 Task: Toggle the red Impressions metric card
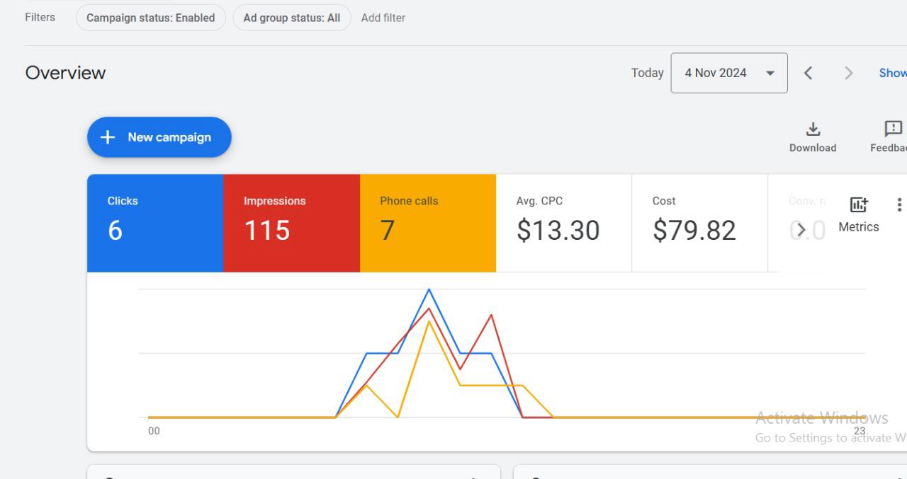point(291,223)
